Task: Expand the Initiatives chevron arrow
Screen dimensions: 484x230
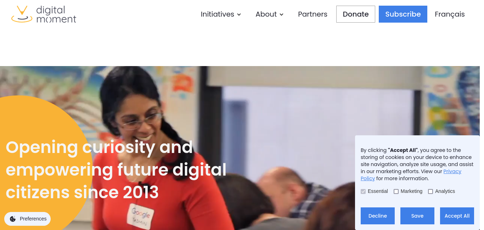Action: [x=239, y=14]
